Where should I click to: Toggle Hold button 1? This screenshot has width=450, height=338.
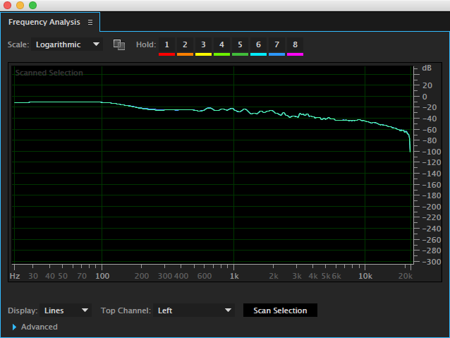pos(166,47)
